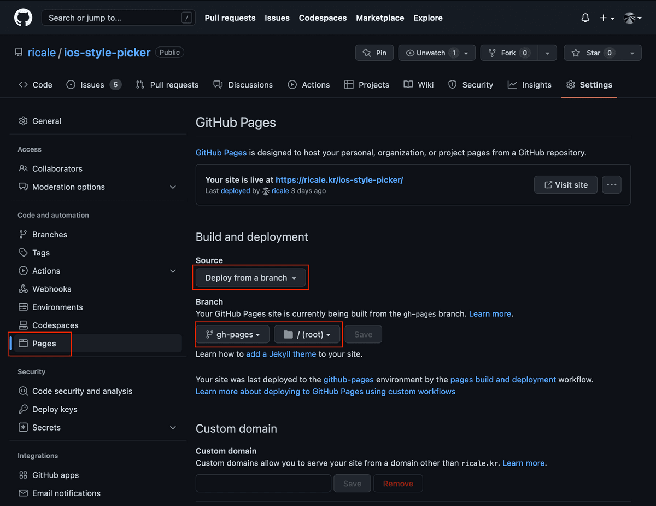Expand the sidebar Actions chevron
656x506 pixels.
pyautogui.click(x=173, y=271)
